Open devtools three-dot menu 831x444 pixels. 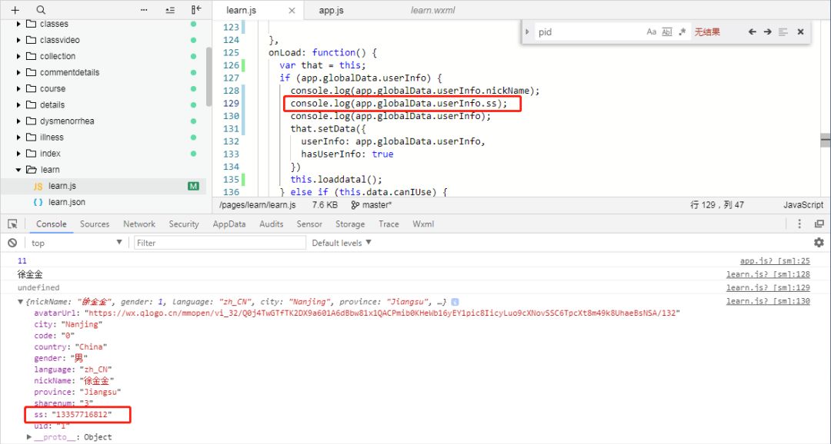pos(799,224)
